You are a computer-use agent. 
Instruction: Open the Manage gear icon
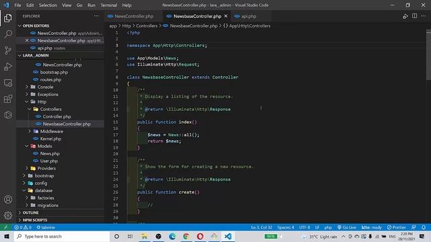point(8,215)
